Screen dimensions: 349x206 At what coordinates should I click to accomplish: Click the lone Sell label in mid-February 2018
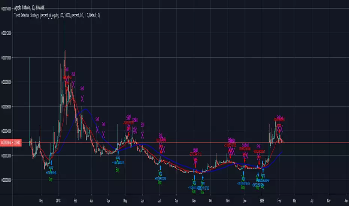(x=82, y=88)
